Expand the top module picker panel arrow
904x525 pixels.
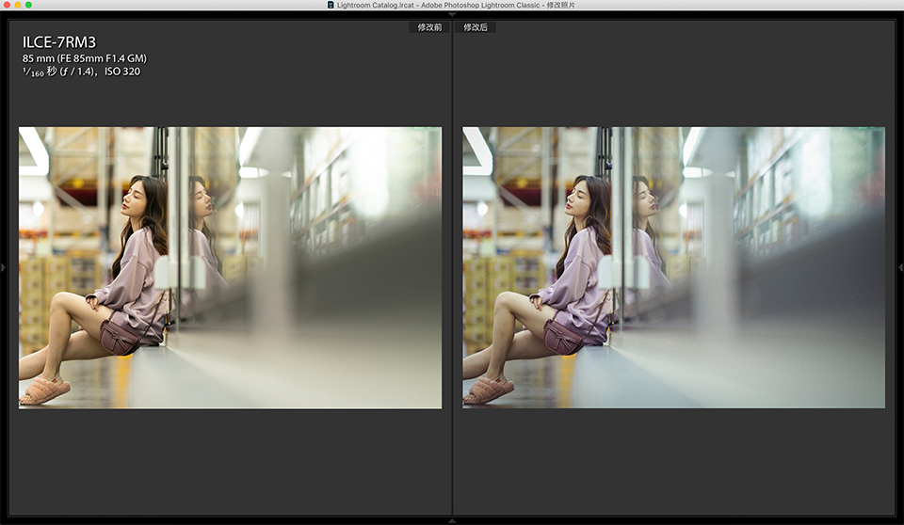pos(452,14)
